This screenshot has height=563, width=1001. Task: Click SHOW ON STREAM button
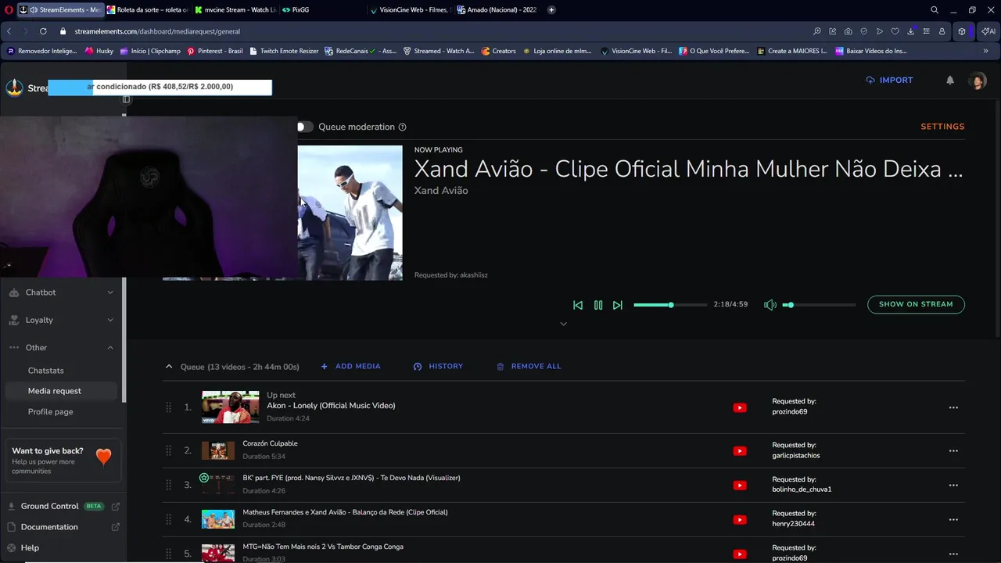coord(916,304)
